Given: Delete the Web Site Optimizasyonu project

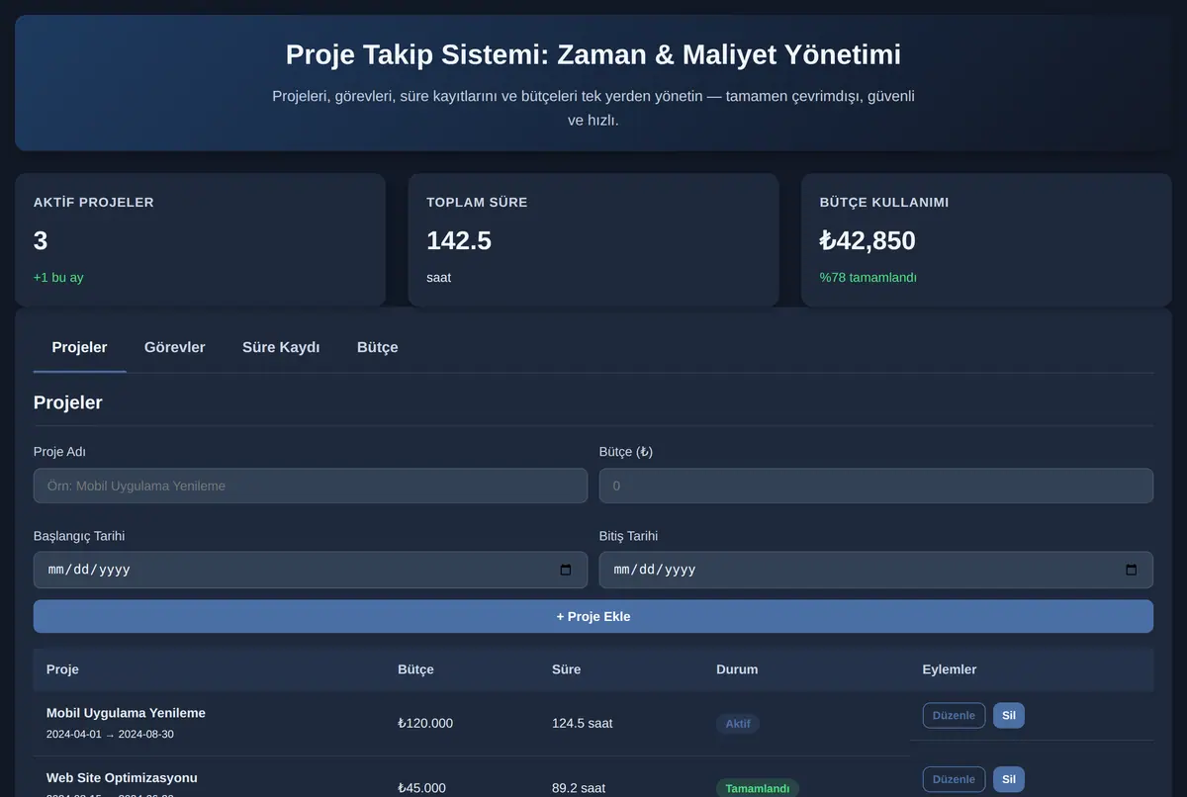Looking at the screenshot, I should point(1009,779).
